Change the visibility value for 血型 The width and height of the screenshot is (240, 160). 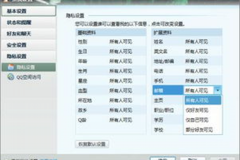coord(121,91)
